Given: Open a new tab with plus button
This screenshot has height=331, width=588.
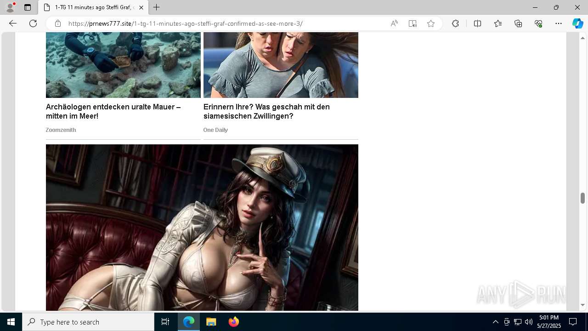Looking at the screenshot, I should click(x=157, y=7).
